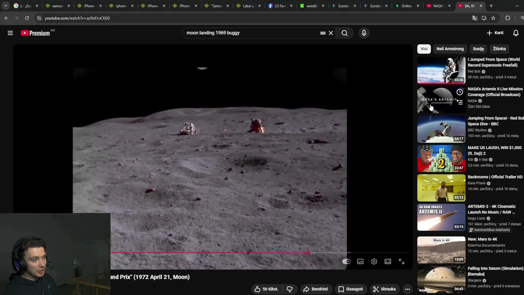Open I Jumped From Space thumbnail
Viewport: 524px width, 295px height.
pyautogui.click(x=441, y=70)
